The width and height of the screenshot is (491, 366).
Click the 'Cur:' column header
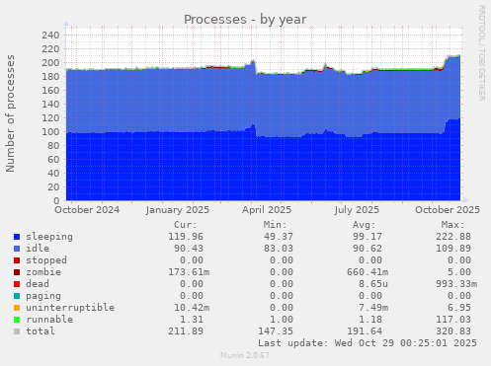pyautogui.click(x=186, y=225)
